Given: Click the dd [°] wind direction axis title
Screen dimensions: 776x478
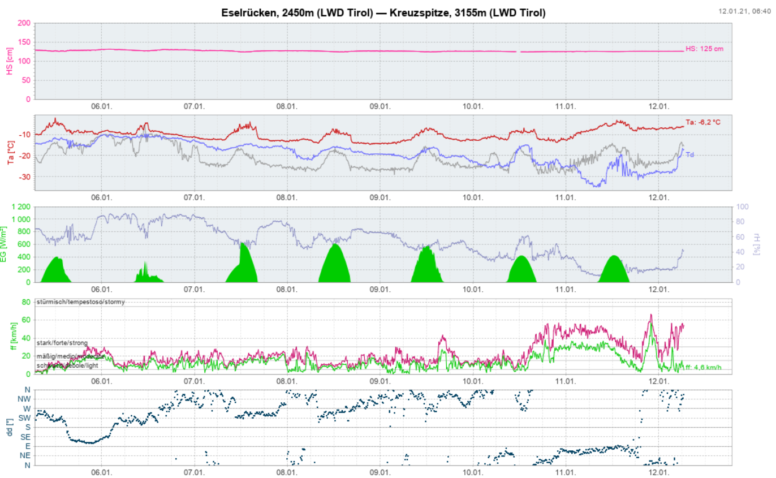Looking at the screenshot, I should [10, 427].
